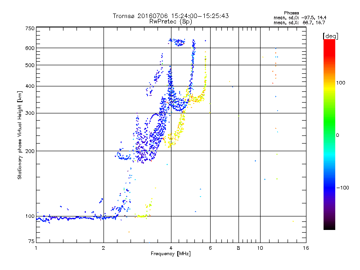Click the '10' frequency tick label

[260, 248]
